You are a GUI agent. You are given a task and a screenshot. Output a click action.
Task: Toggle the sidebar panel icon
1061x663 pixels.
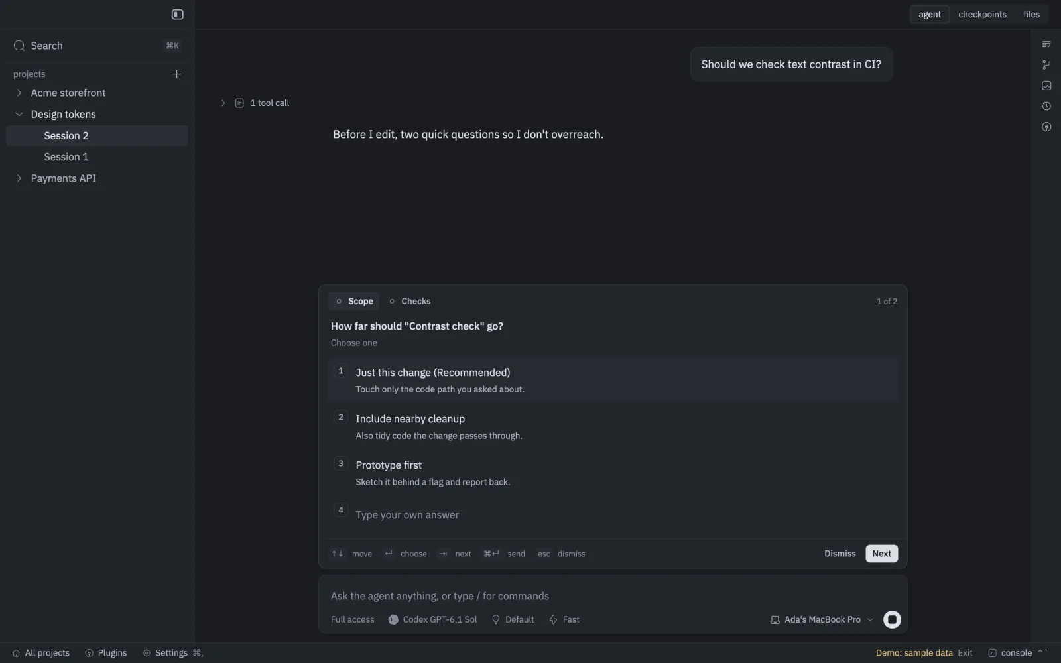pyautogui.click(x=177, y=14)
